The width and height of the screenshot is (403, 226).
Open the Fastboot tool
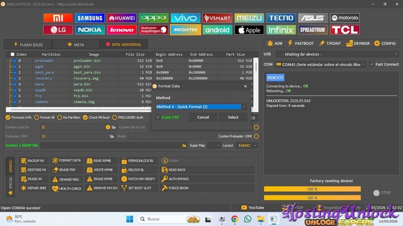tap(301, 43)
